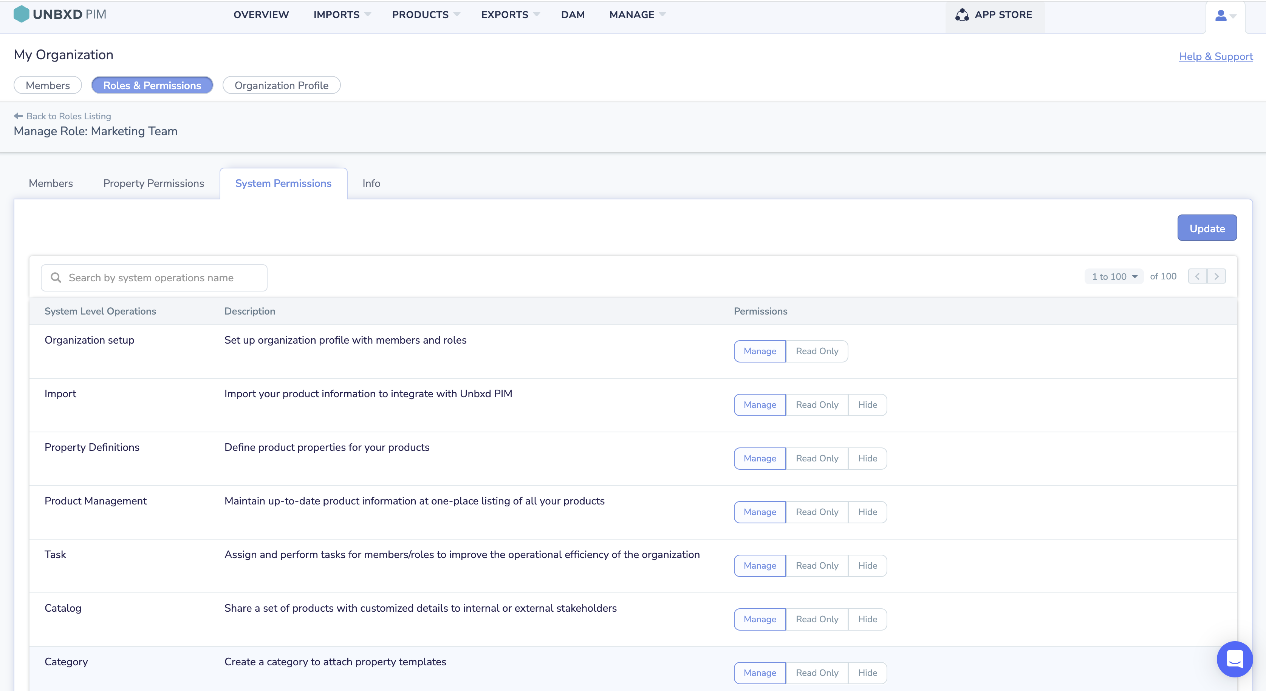
Task: Select the Organization Profile pill
Action: (x=281, y=85)
